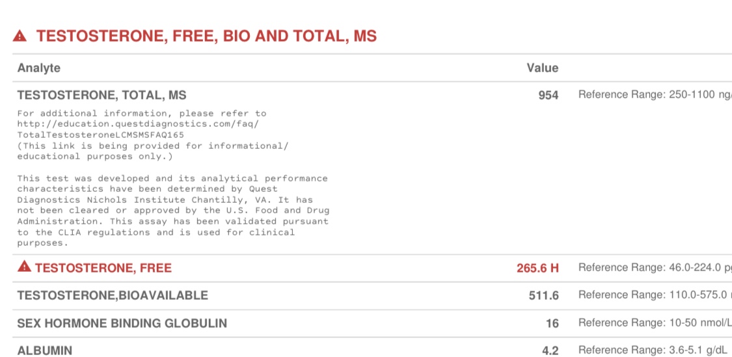
Task: Click the Analyte column header
Action: pos(39,68)
